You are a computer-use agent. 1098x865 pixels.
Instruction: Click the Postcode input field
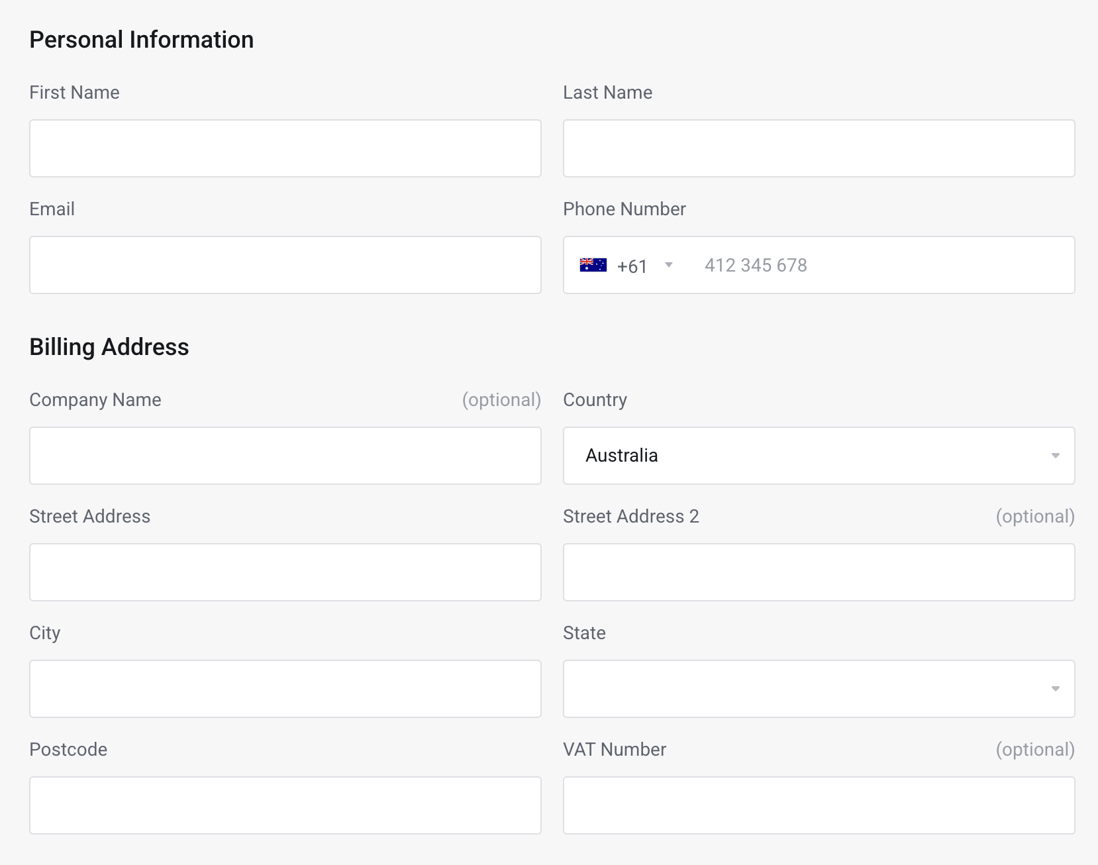[285, 805]
